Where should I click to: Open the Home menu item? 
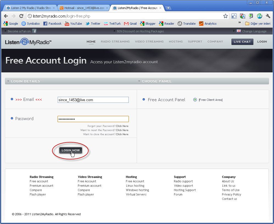(x=91, y=41)
